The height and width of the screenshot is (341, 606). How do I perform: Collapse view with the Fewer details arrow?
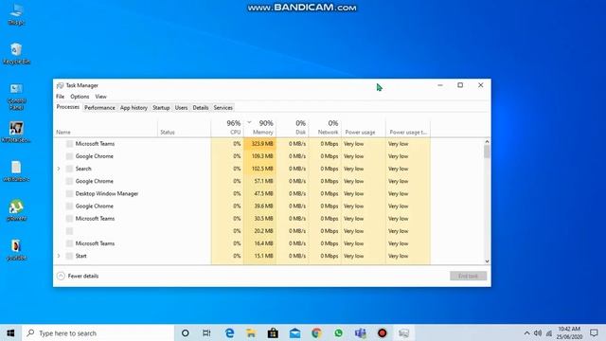[61, 276]
